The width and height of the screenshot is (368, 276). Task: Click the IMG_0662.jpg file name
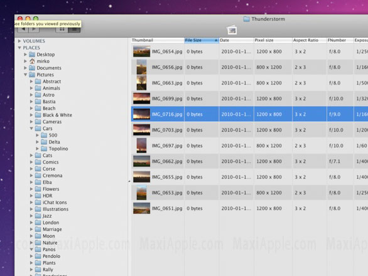click(167, 161)
